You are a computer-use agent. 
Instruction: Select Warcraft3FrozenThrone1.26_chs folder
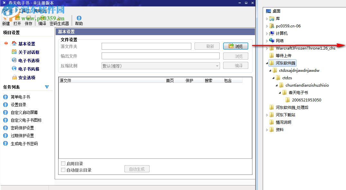[305, 48]
